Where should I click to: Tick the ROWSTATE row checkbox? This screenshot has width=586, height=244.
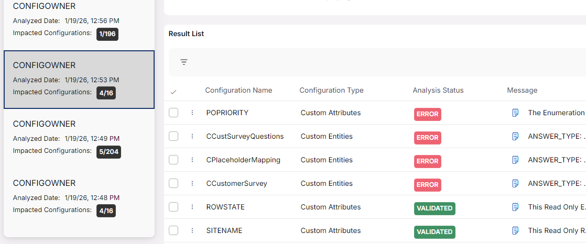click(x=173, y=207)
